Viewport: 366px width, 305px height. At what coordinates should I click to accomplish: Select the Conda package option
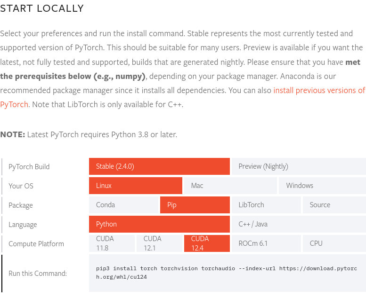coord(123,205)
